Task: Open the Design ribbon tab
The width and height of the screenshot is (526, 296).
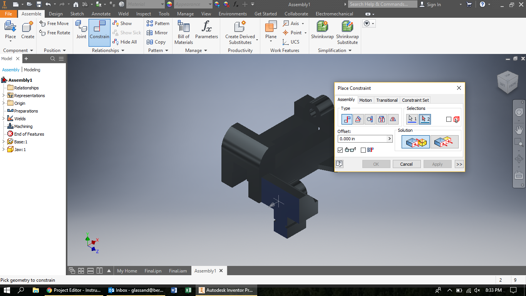Action: coord(56,14)
